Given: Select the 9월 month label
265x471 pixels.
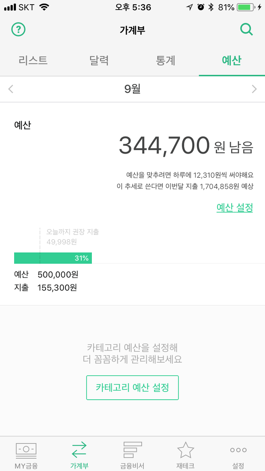Looking at the screenshot, I should 132,89.
